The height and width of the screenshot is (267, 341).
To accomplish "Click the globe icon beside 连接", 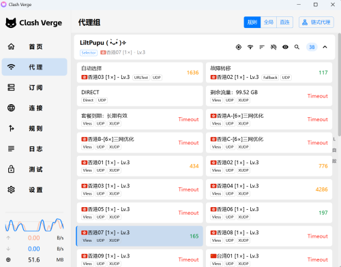I will 11,108.
